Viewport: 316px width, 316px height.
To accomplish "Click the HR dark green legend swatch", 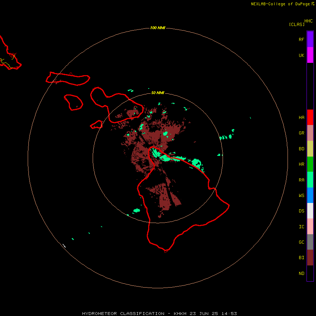I will pos(310,164).
